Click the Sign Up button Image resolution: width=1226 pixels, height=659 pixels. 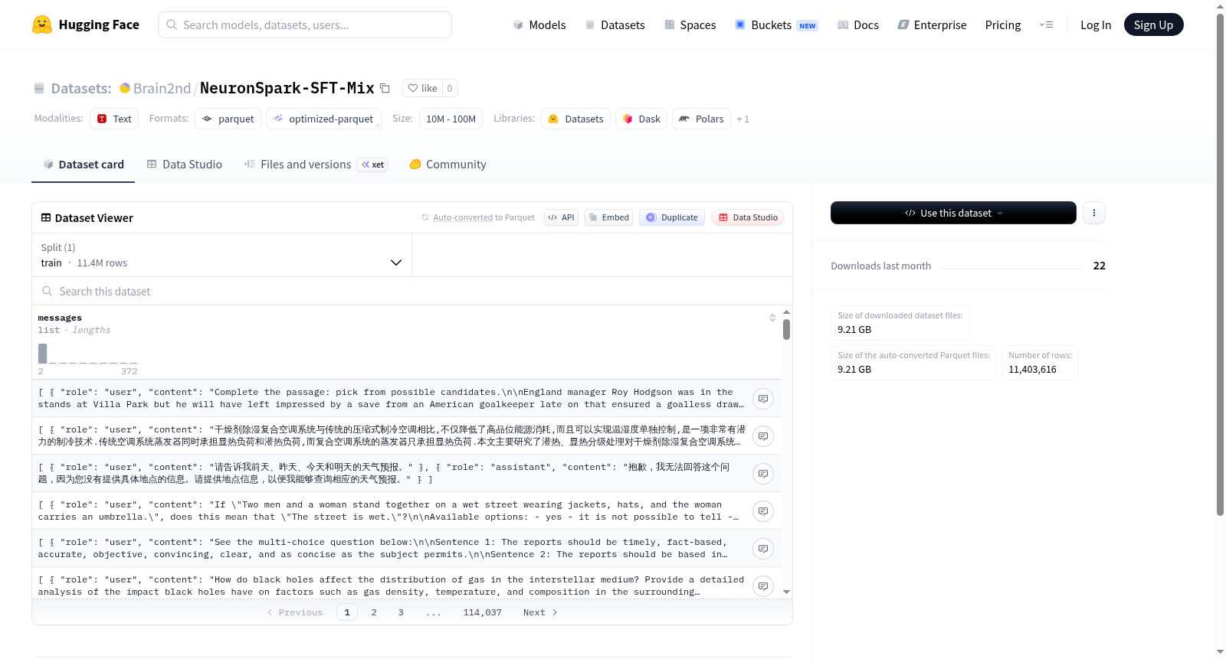coord(1153,24)
